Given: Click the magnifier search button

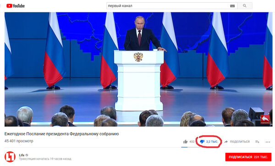Looking at the screenshot, I should [245, 6].
